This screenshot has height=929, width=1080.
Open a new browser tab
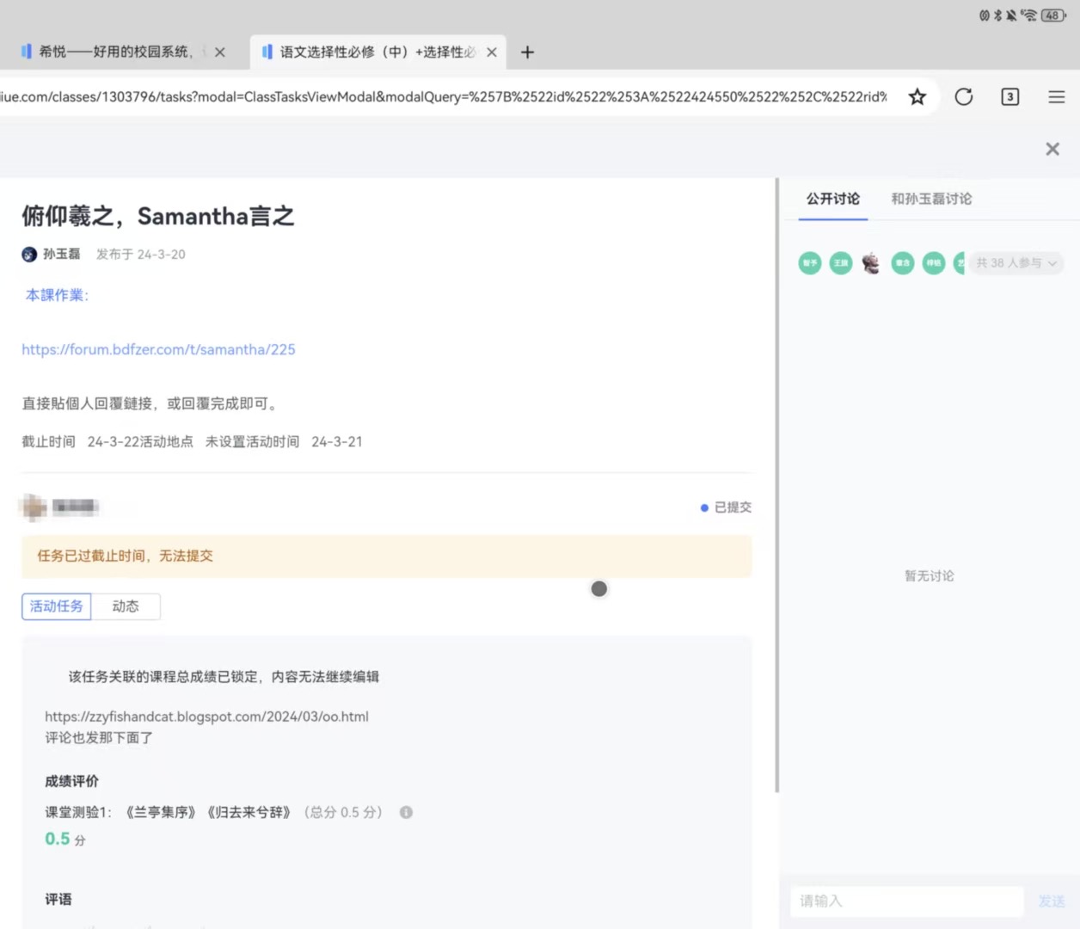pos(527,52)
